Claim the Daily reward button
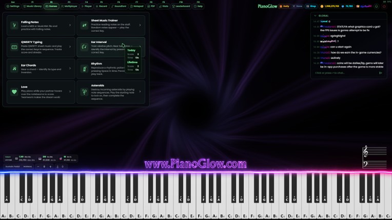Screen dimensions: 392x220 pyautogui.click(x=284, y=6)
